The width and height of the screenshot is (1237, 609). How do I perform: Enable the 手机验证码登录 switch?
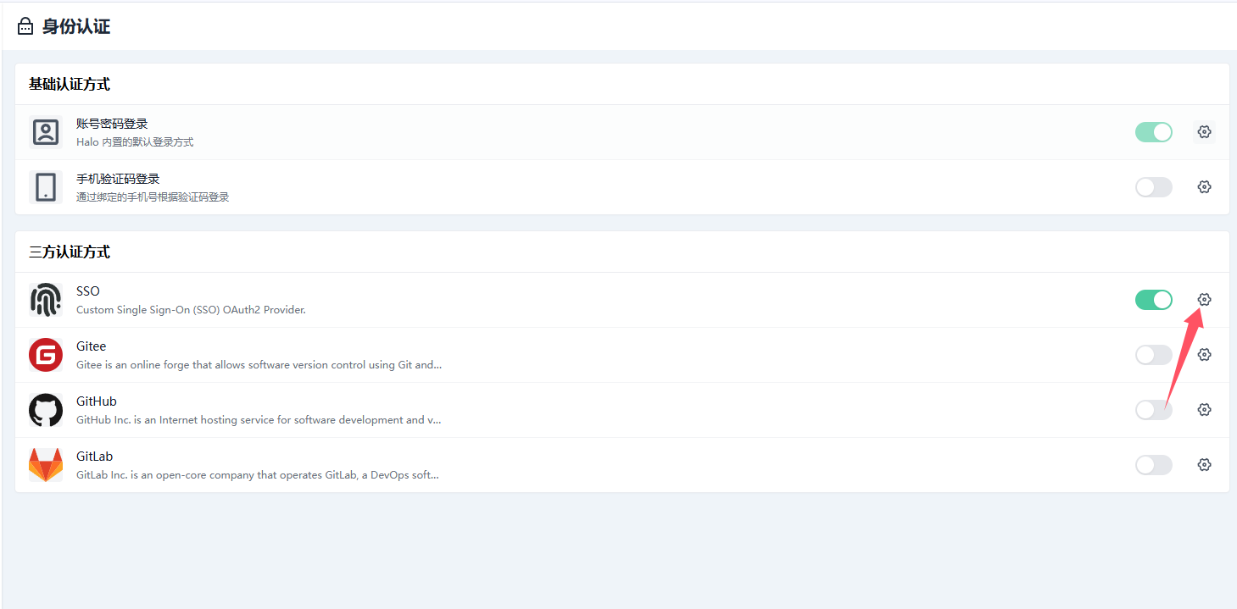(1154, 187)
